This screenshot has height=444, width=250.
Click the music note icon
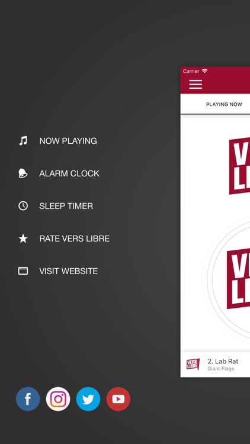click(x=23, y=141)
